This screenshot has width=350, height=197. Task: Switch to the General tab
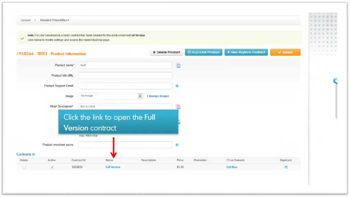click(26, 20)
